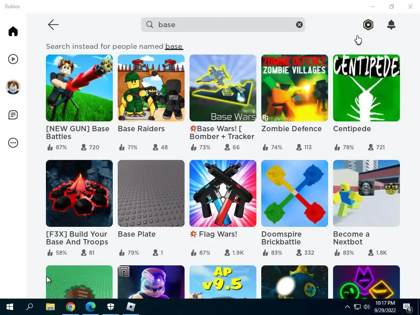Click the 'Centipede' title text
This screenshot has width=420, height=315.
352,128
